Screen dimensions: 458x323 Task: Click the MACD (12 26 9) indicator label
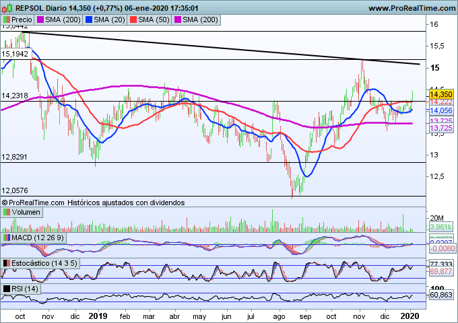[33, 238]
